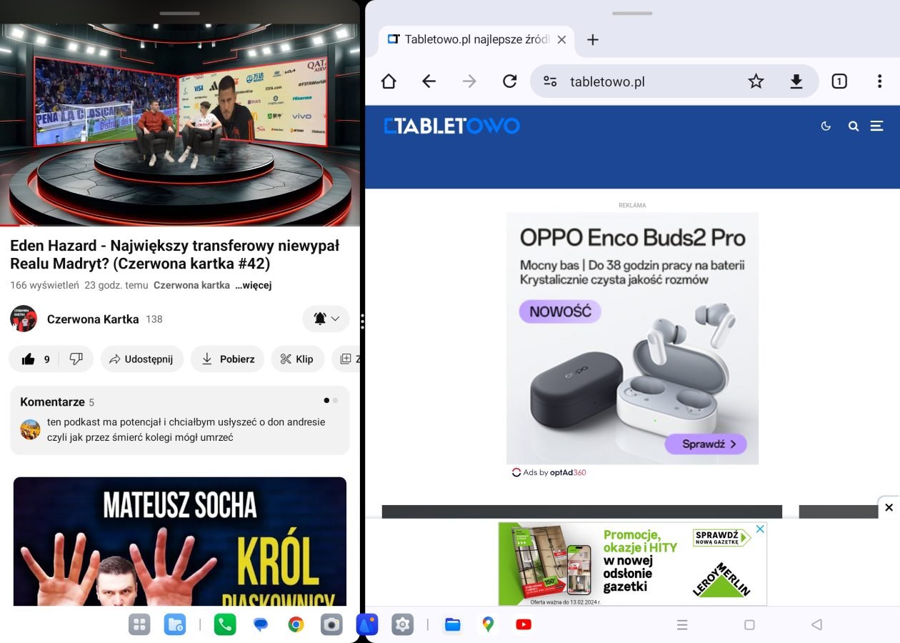This screenshot has height=643, width=900.
Task: Close the Tabletowo.pl tab
Action: click(561, 40)
